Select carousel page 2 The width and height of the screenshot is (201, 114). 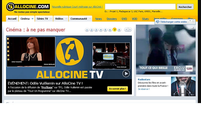click(91, 30)
